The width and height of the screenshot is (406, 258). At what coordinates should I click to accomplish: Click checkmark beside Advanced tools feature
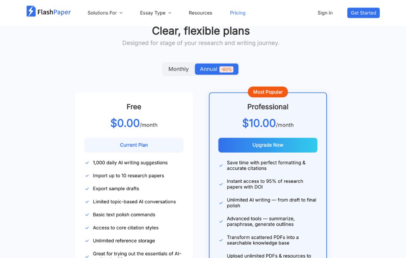[x=221, y=222]
